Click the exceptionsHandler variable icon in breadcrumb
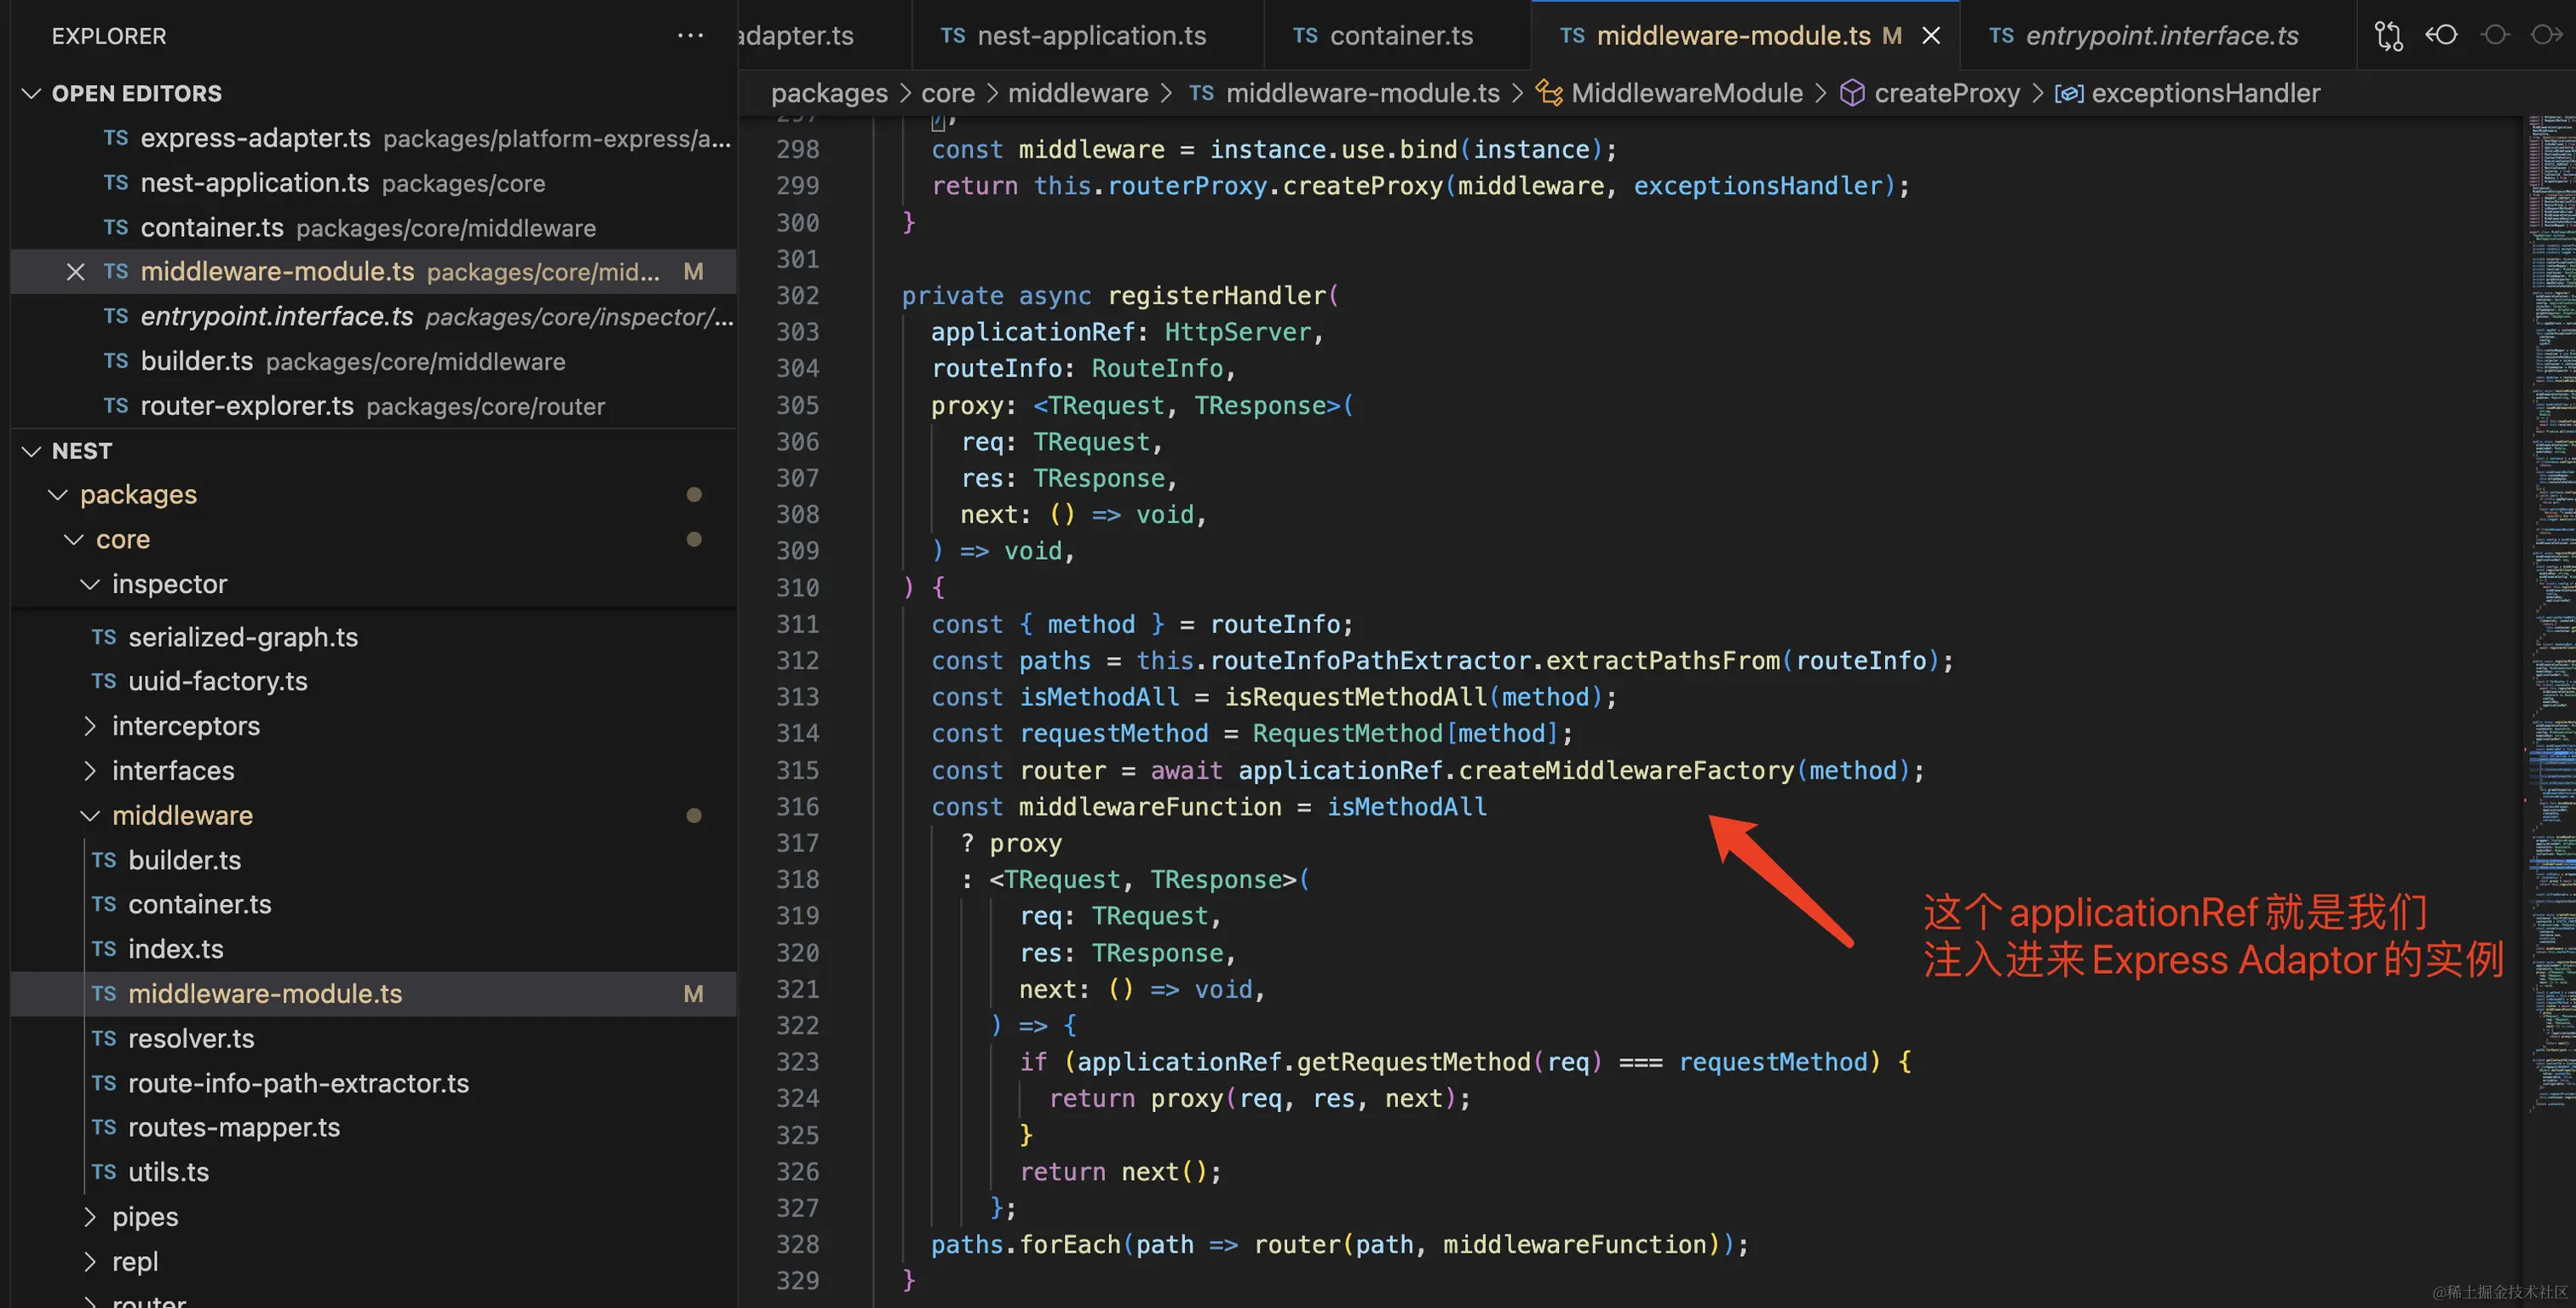 2069,93
